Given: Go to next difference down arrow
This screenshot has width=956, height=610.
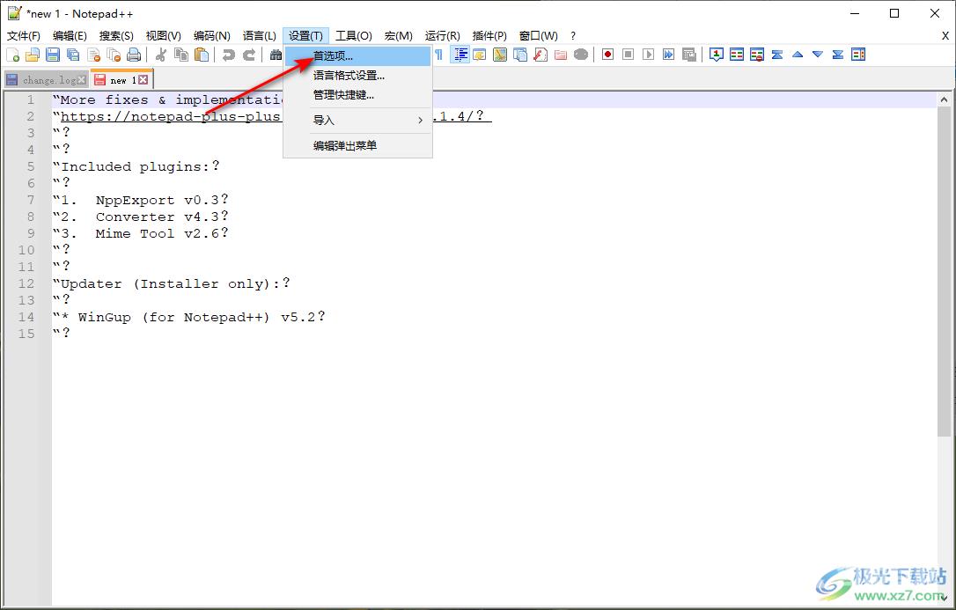Looking at the screenshot, I should 818,55.
